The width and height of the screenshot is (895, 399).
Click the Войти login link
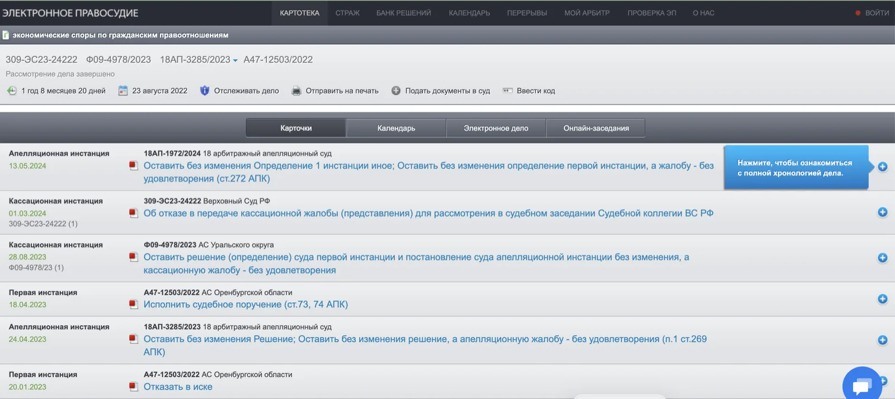(877, 13)
